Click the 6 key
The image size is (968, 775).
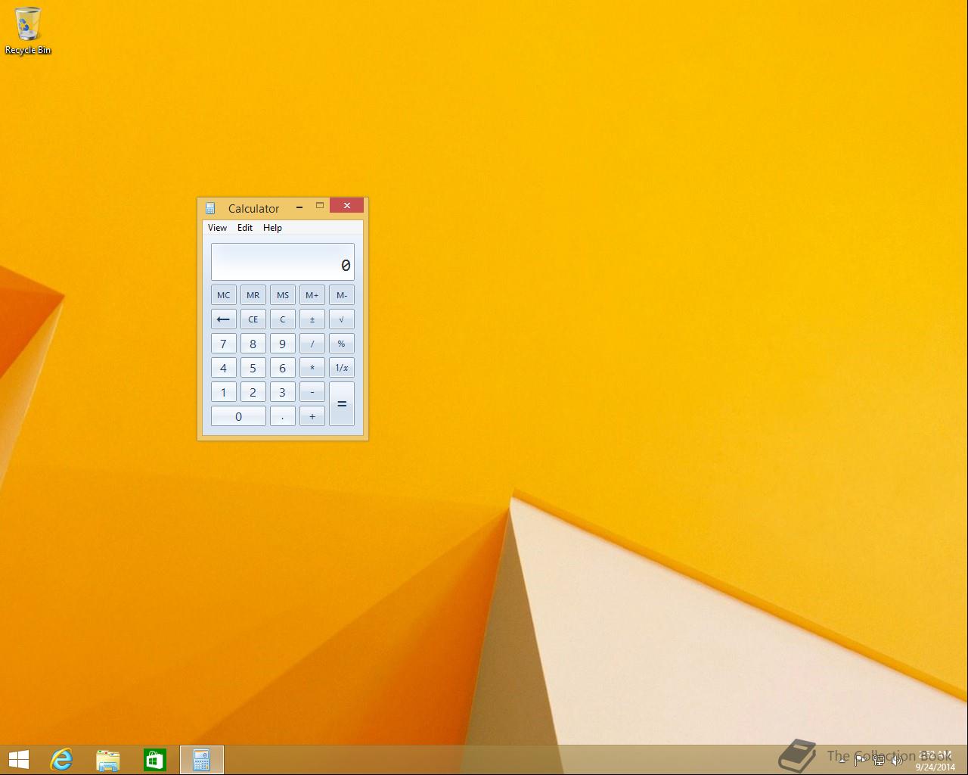point(283,368)
